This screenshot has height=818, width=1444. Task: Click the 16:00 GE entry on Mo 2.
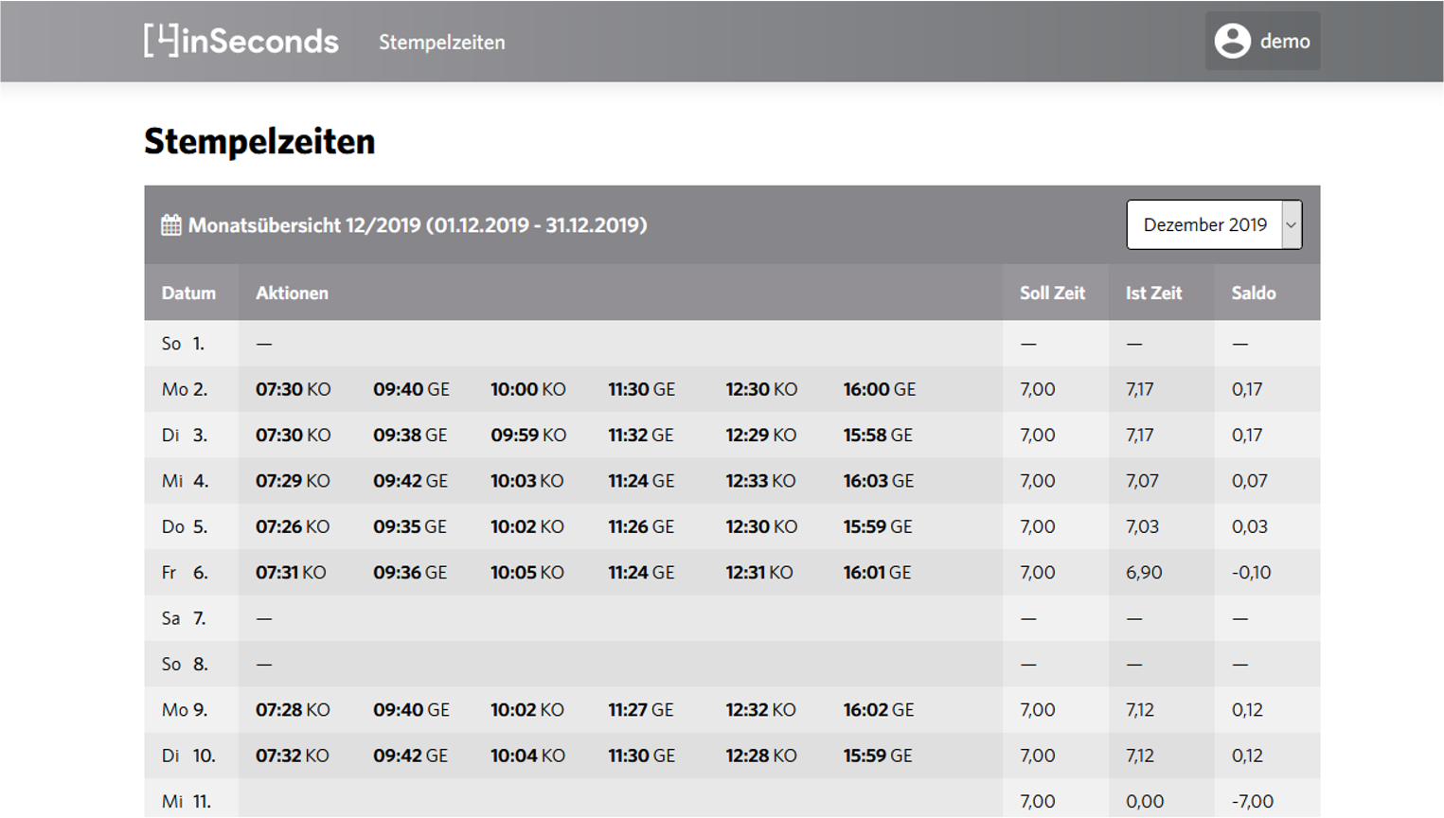880,389
